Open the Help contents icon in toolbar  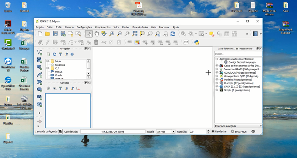pos(255,34)
